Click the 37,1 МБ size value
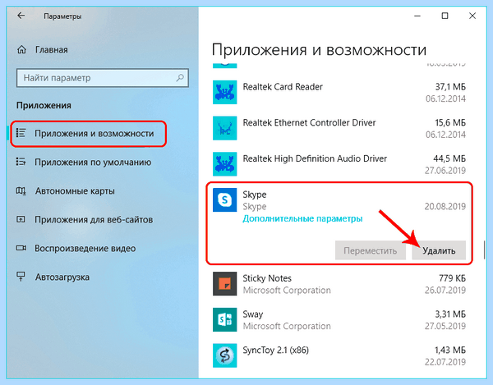This screenshot has width=493, height=385. [450, 87]
